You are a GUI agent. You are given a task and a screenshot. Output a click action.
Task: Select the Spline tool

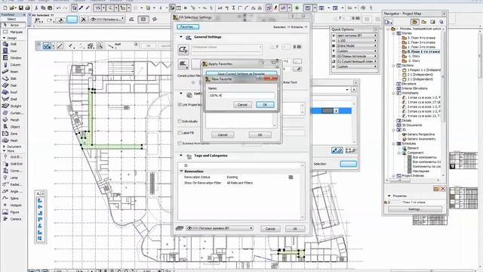click(13, 198)
